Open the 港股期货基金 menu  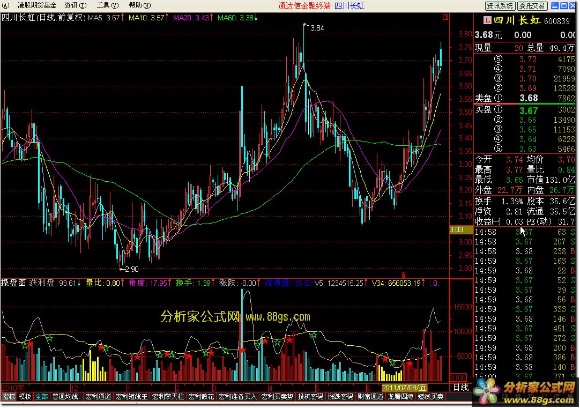tap(37, 5)
